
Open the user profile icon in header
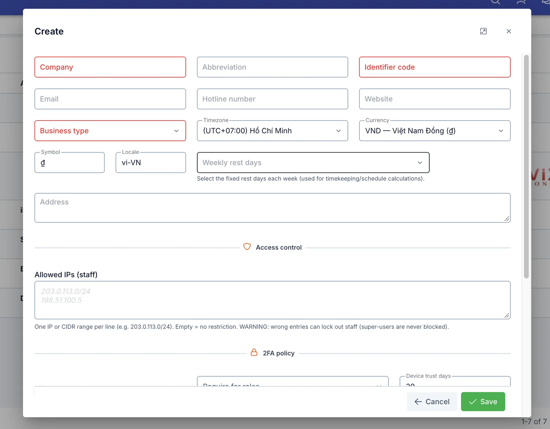coord(521,2)
